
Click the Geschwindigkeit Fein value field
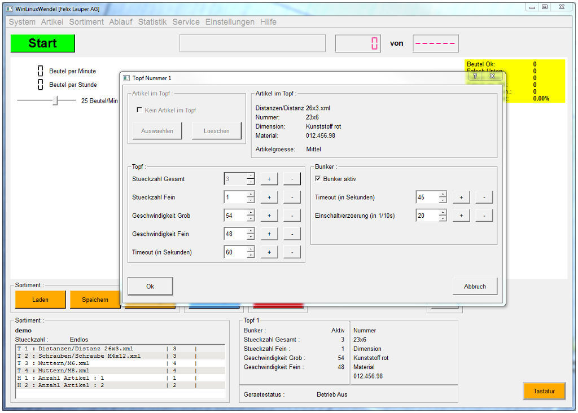[235, 234]
